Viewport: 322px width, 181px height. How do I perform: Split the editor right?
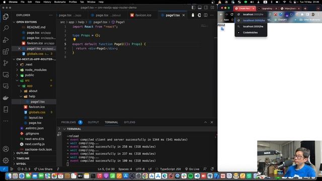pos(206,15)
